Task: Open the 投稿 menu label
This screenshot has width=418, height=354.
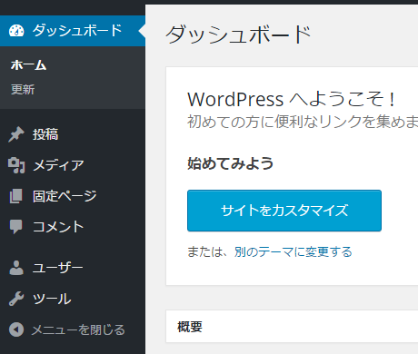Action: point(45,134)
